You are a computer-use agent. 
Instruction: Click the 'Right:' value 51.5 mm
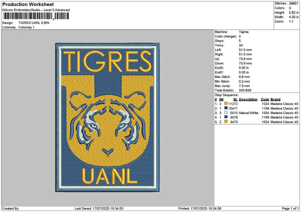pos(245,54)
